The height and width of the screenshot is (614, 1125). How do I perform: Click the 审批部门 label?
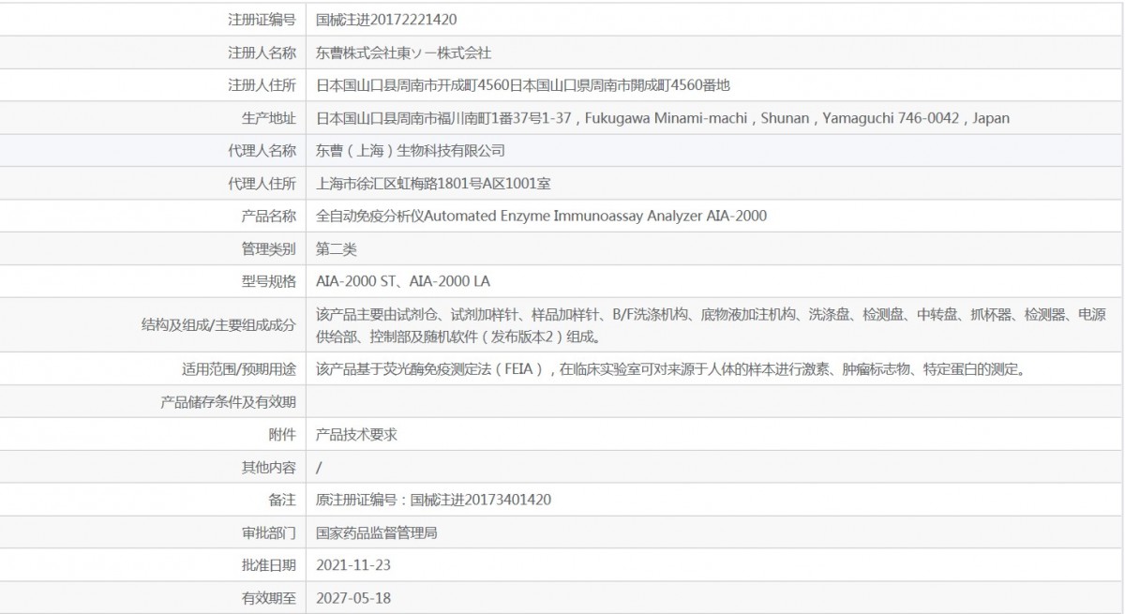[x=268, y=532]
